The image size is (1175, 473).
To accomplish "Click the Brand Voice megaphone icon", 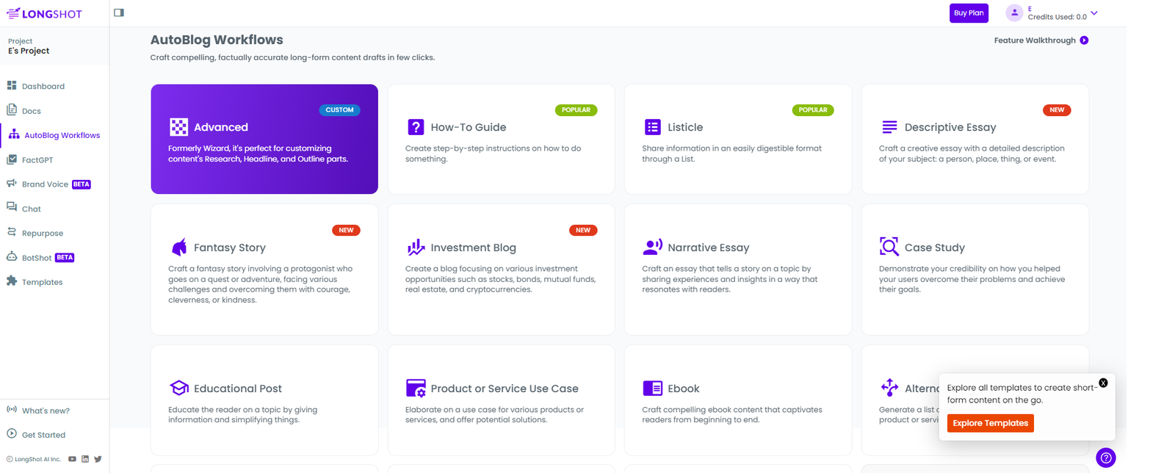I will pyautogui.click(x=12, y=184).
